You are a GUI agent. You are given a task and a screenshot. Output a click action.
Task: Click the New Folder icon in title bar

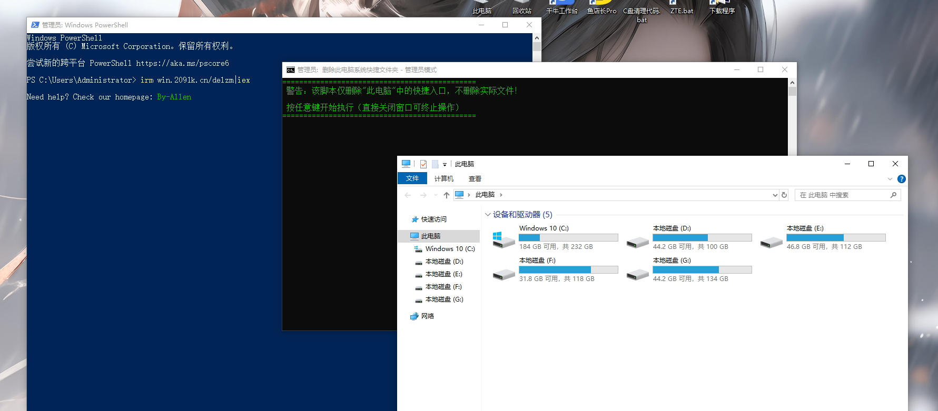pos(435,164)
